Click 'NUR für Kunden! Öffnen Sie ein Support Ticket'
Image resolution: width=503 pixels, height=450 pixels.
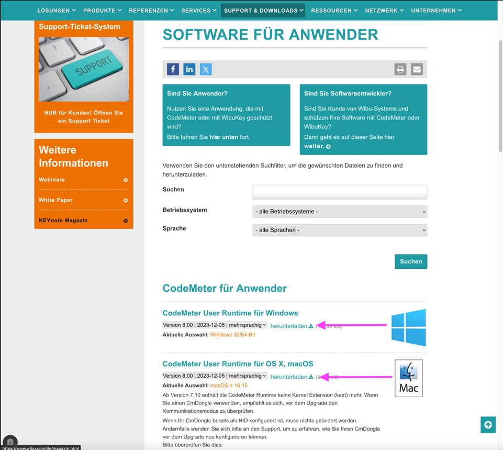84,117
